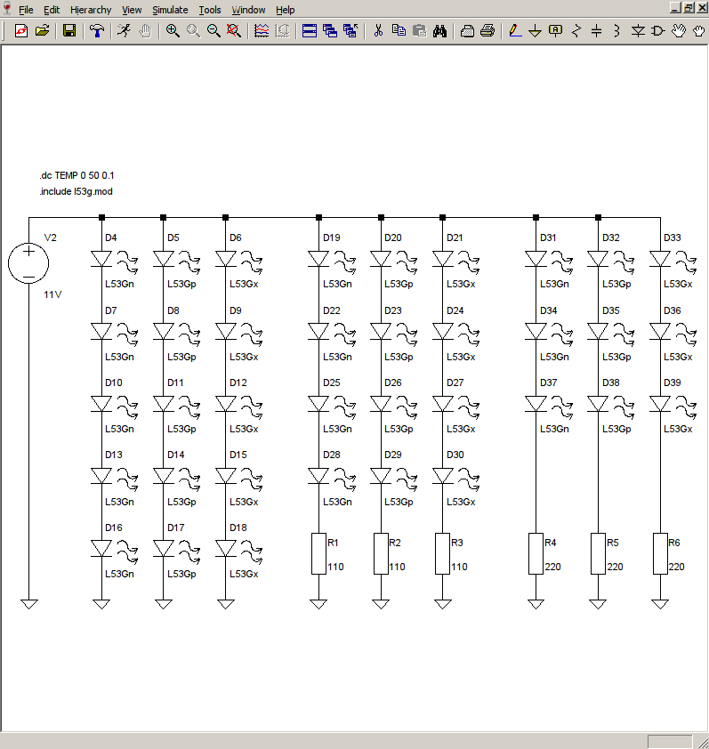Open the Tools menu
The image size is (709, 749).
(210, 10)
